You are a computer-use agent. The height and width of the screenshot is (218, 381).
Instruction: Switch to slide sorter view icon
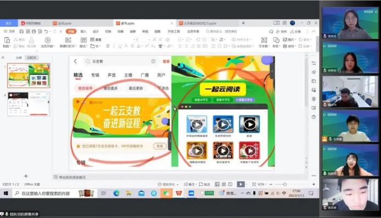point(224,184)
